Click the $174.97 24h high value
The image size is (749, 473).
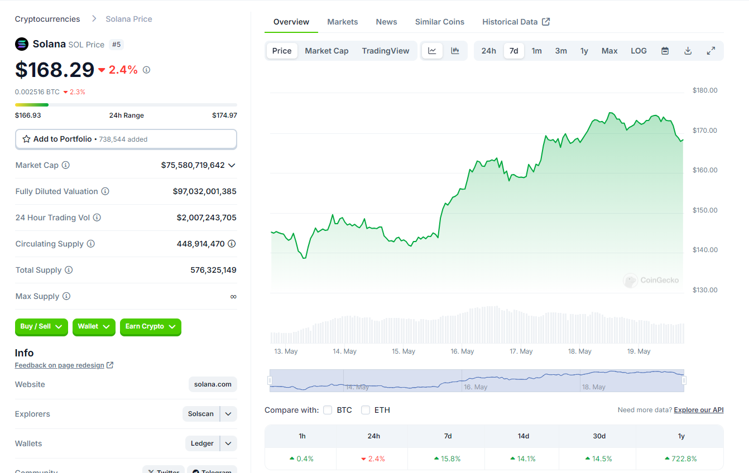click(224, 115)
